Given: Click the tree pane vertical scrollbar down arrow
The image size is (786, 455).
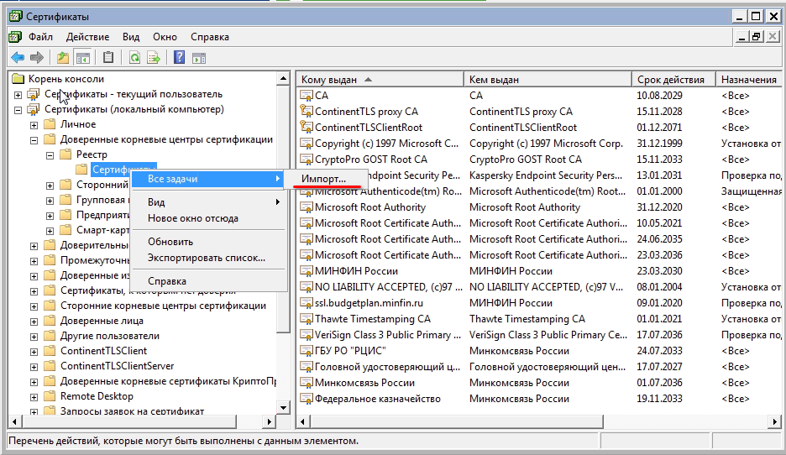Looking at the screenshot, I should click(x=283, y=407).
